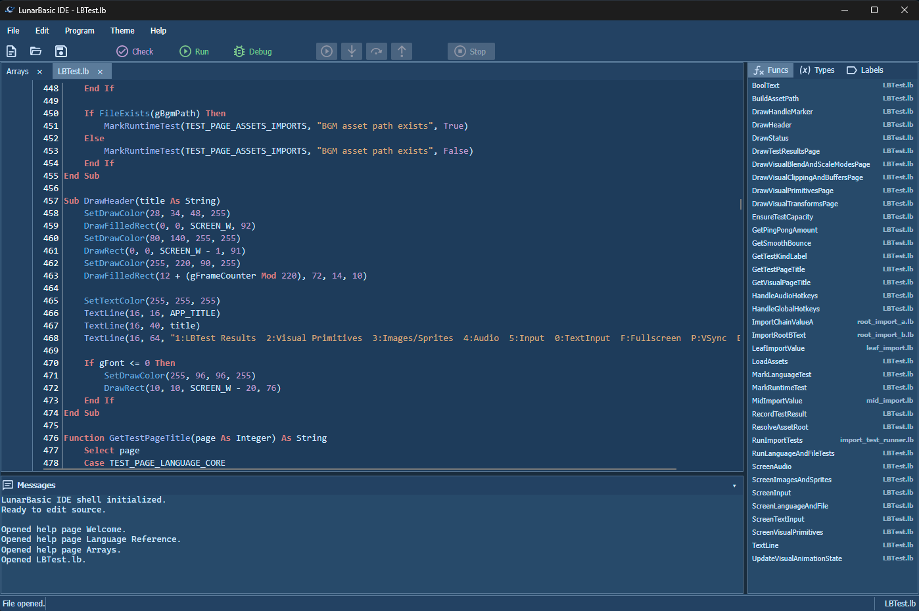Continue execution with the debug play icon
This screenshot has height=611, width=919.
[326, 51]
